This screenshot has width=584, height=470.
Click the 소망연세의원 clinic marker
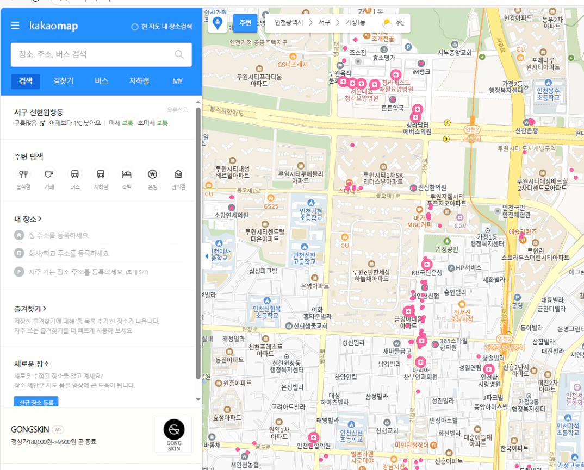[231, 208]
